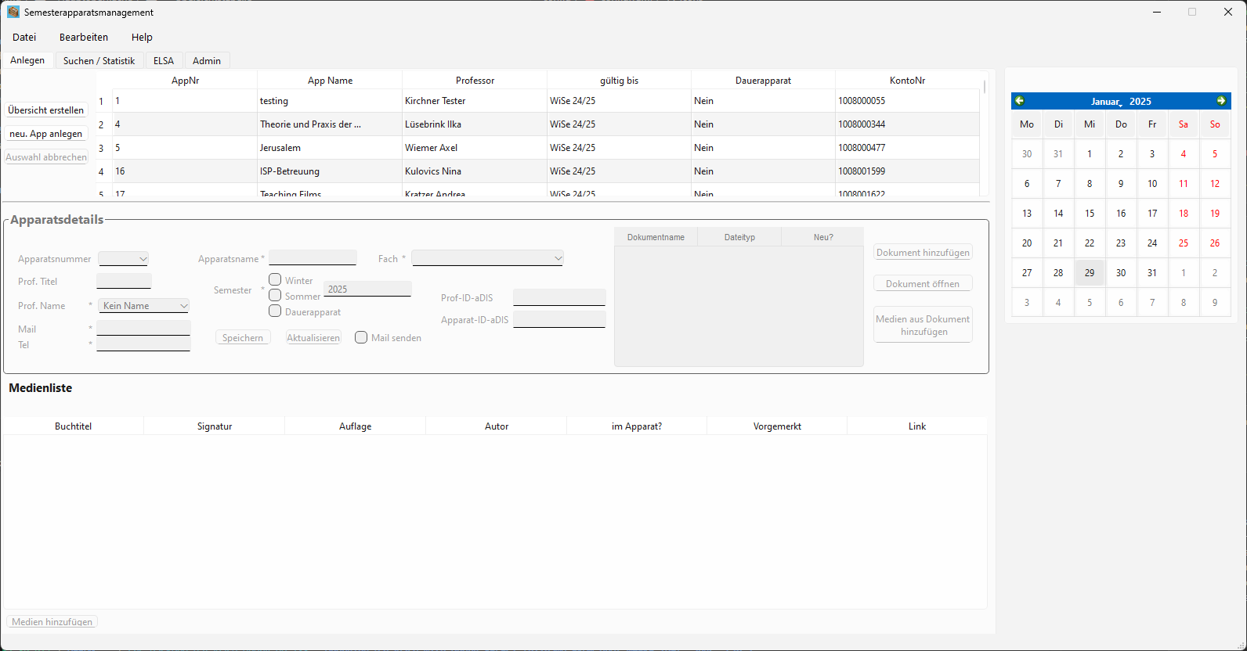Image resolution: width=1247 pixels, height=651 pixels.
Task: Click the Apparatsname input field
Action: [313, 257]
